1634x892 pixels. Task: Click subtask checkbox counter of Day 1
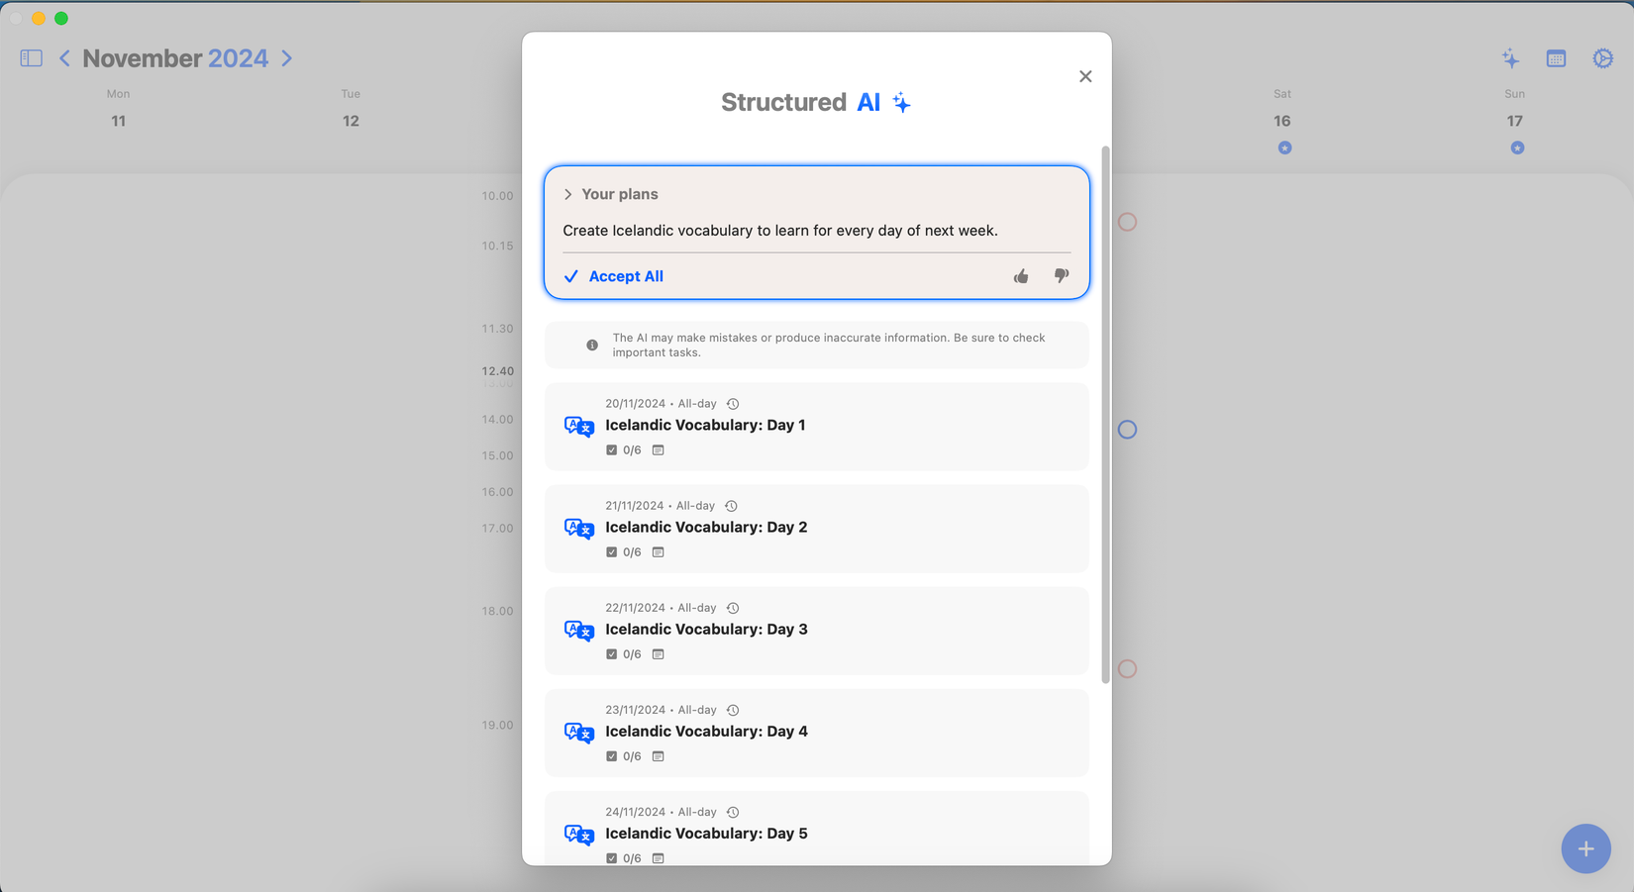[624, 450]
